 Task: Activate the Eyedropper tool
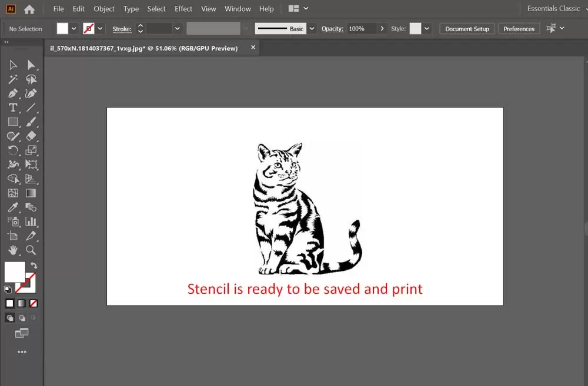point(13,207)
